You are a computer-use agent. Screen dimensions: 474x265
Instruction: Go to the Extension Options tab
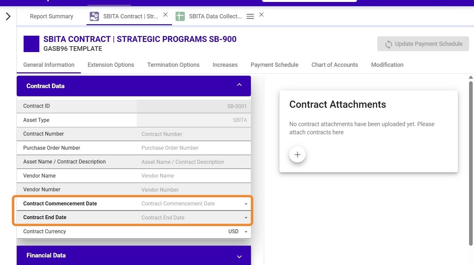[x=111, y=65]
